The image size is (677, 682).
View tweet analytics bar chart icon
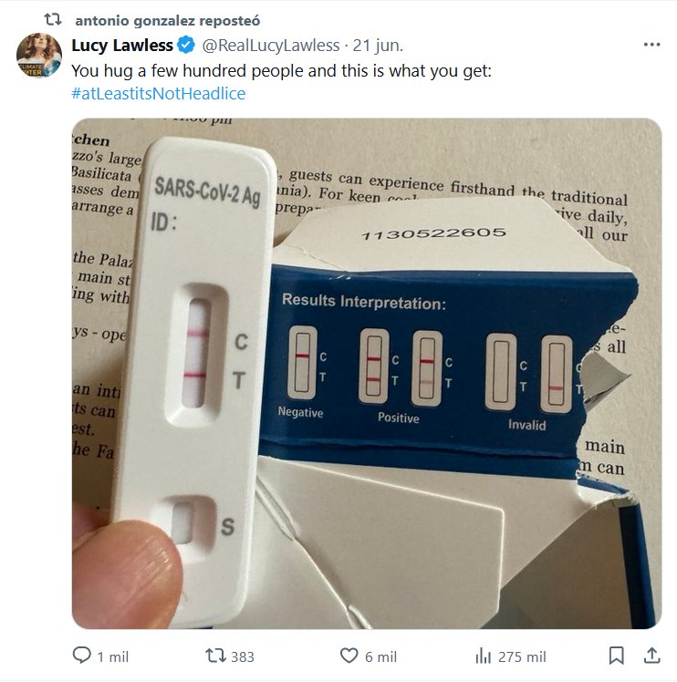pos(484,656)
